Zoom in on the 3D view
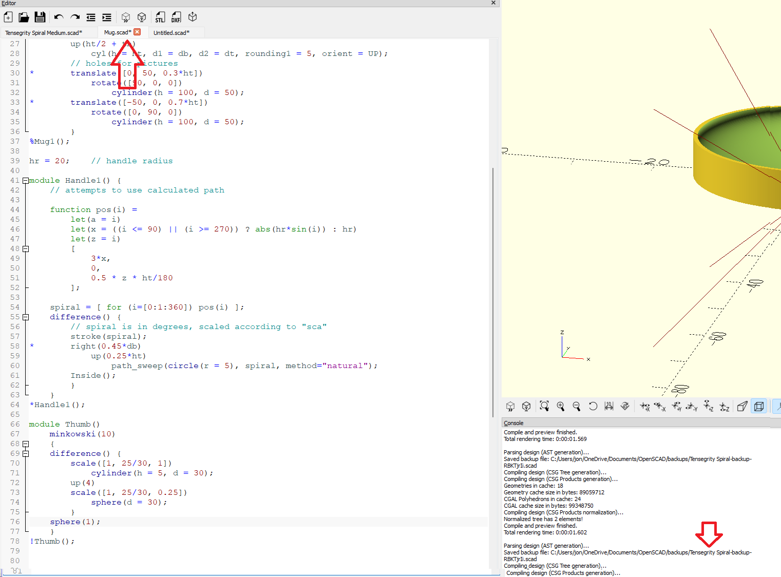 [561, 407]
